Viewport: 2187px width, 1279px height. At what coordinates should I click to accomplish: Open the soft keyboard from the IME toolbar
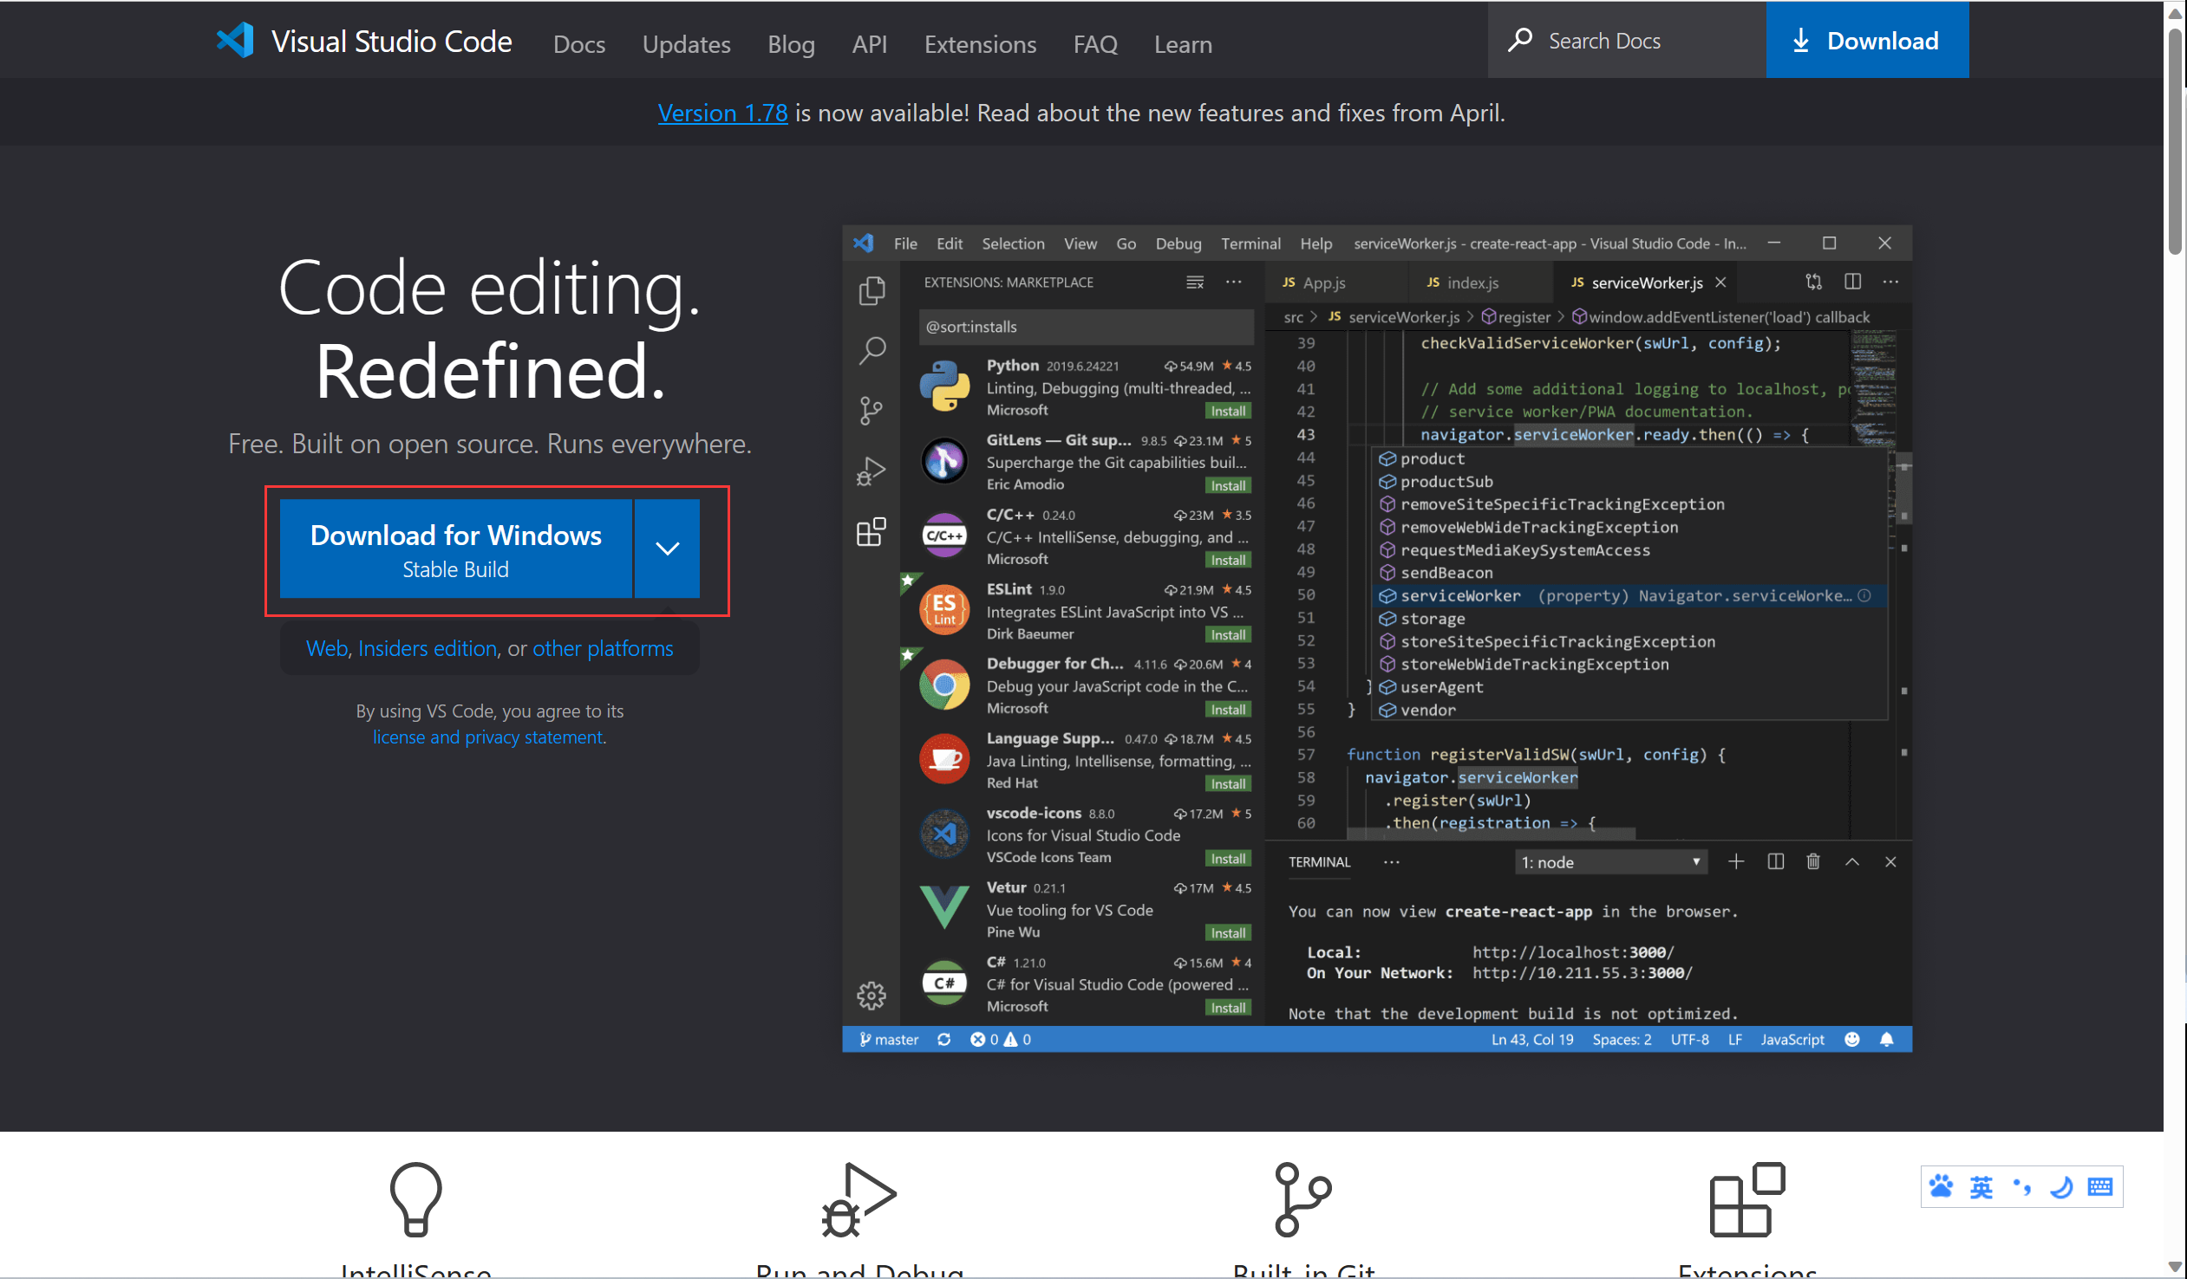[x=2100, y=1186]
